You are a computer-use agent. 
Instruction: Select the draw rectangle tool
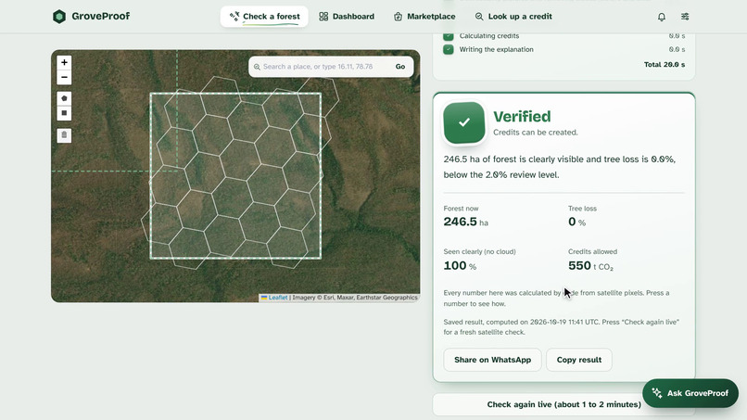coord(64,113)
